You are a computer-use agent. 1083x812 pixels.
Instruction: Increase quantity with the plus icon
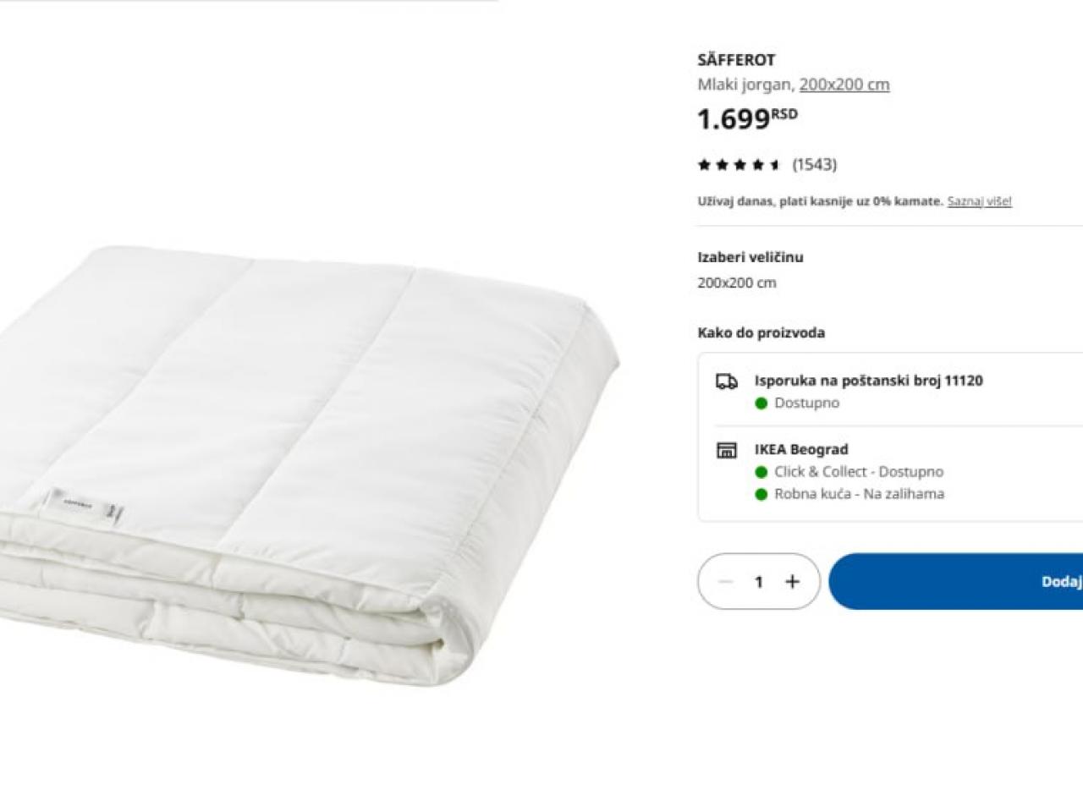[792, 581]
